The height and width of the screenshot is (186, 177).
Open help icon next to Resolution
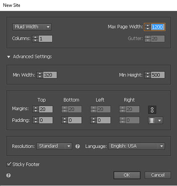coord(78,146)
